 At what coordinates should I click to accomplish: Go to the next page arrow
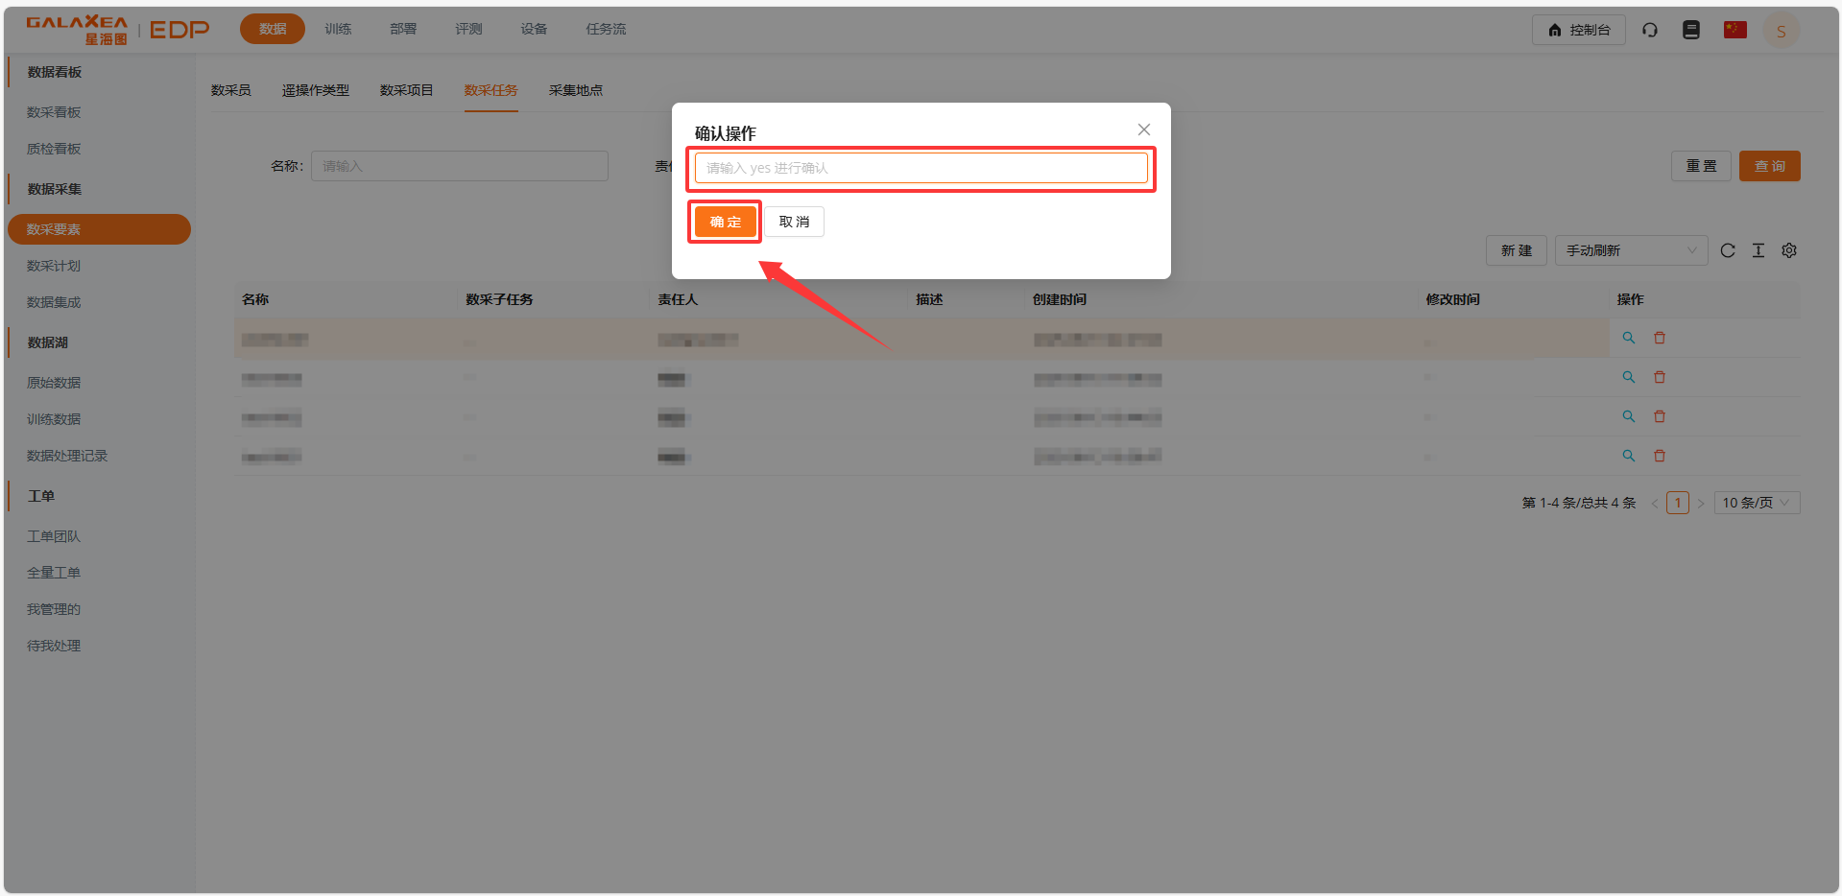click(1700, 503)
